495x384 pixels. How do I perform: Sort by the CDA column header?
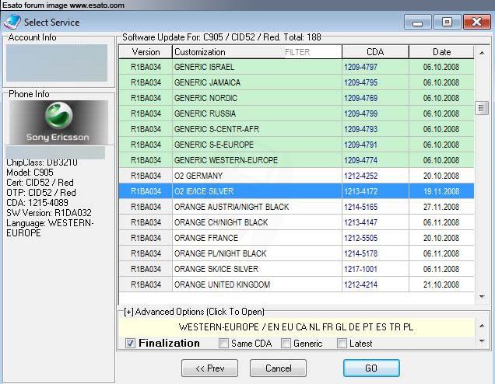375,52
